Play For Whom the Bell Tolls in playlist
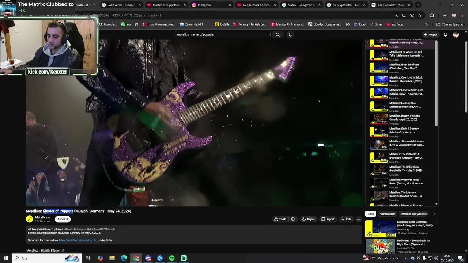The width and height of the screenshot is (468, 263). click(x=400, y=56)
